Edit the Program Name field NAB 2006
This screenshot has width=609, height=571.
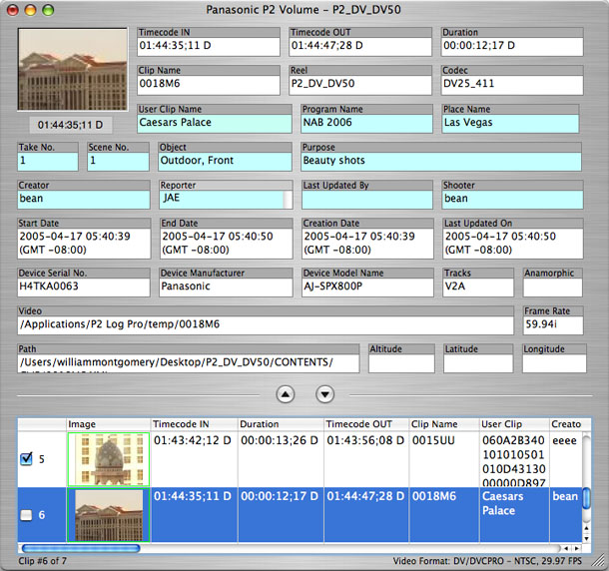pyautogui.click(x=366, y=123)
